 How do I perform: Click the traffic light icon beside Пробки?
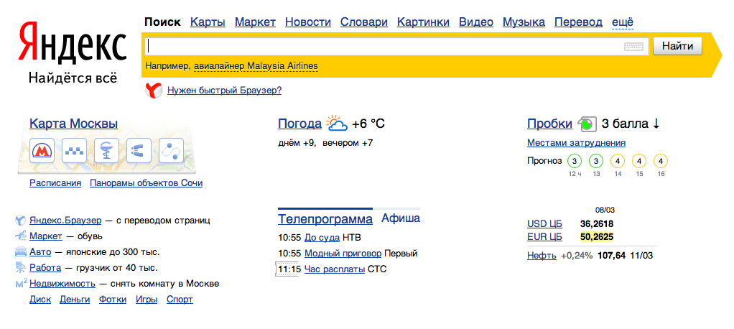pos(587,124)
